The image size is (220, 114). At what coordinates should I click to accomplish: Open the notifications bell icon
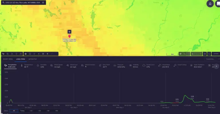click(210, 4)
